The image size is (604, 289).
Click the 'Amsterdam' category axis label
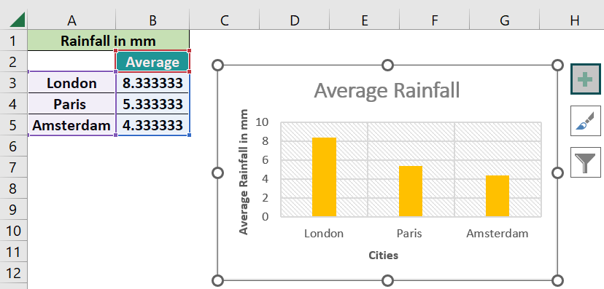point(497,233)
